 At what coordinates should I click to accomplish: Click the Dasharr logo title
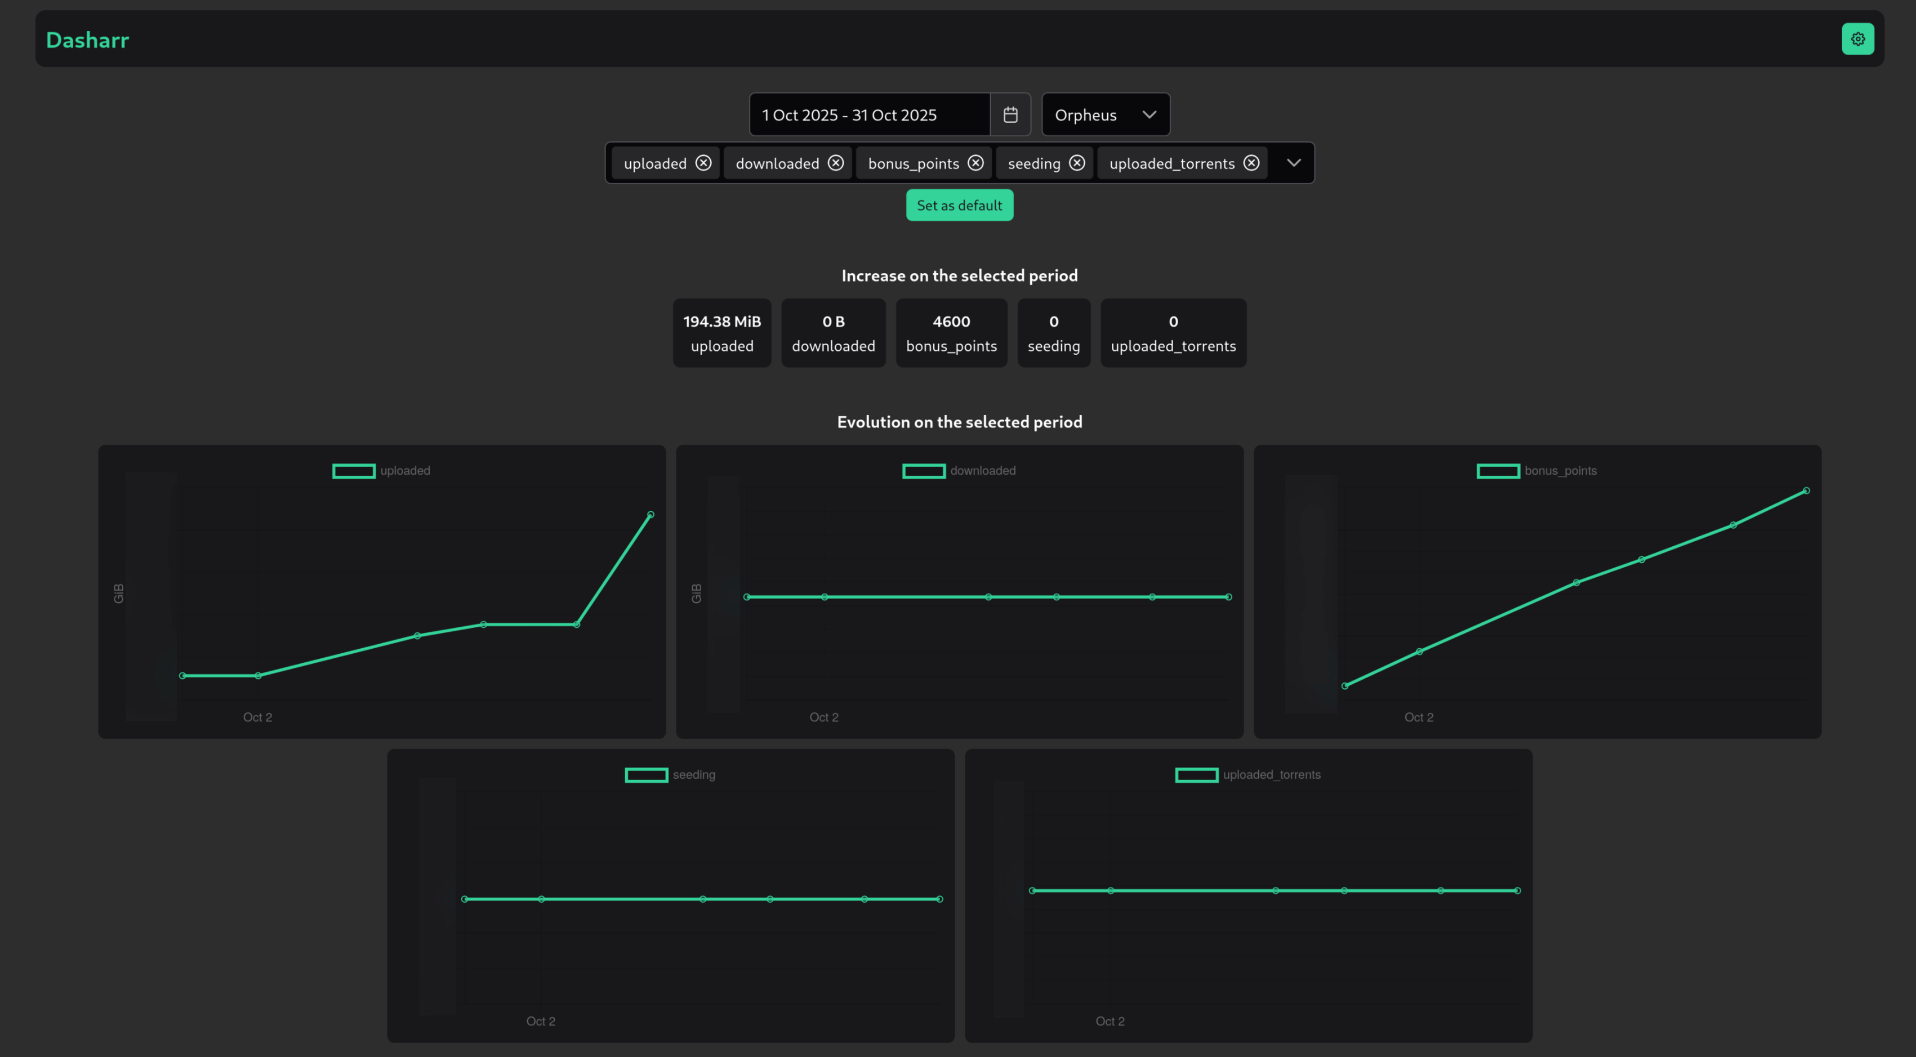[87, 40]
